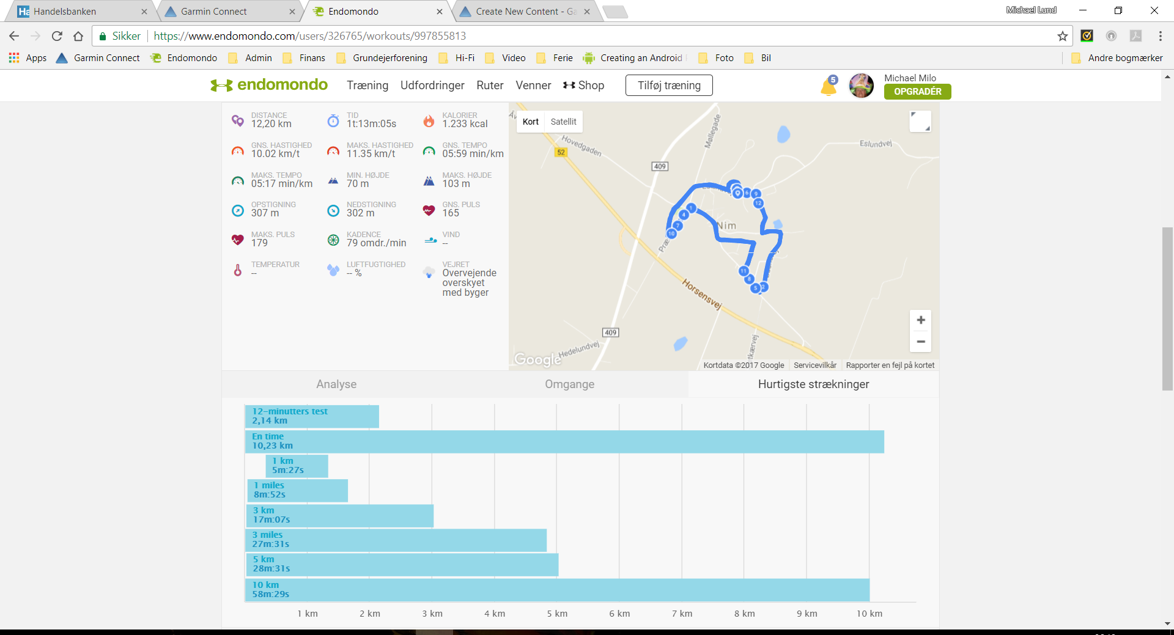Screen dimensions: 1174x635
Task: Open the Omgange tab
Action: [569, 384]
